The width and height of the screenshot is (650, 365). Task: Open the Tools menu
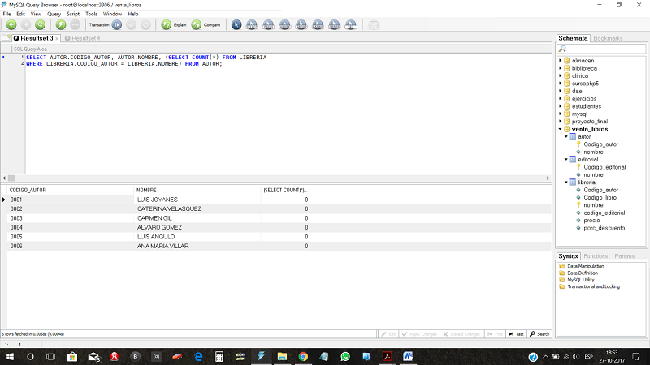[91, 14]
